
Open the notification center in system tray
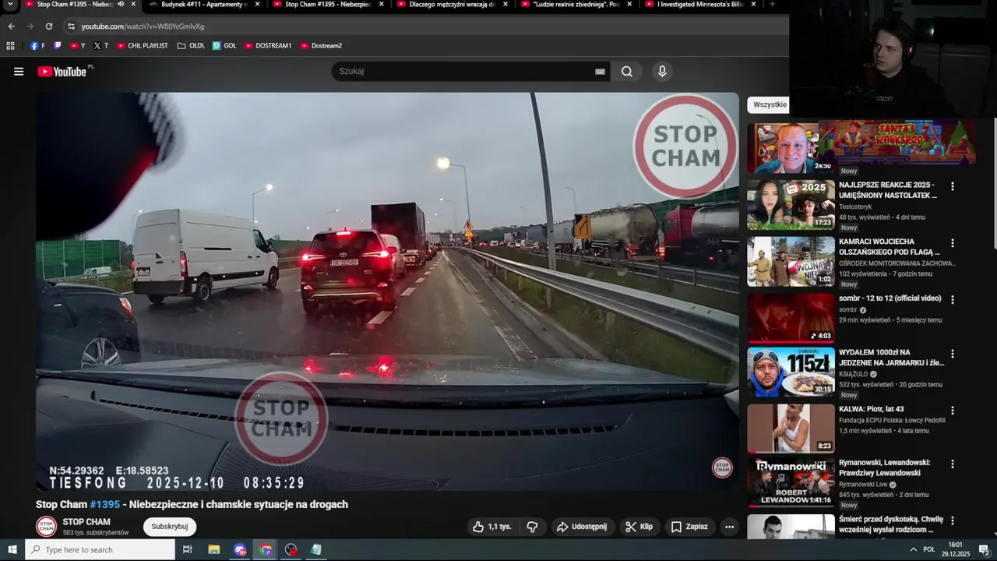click(x=984, y=549)
